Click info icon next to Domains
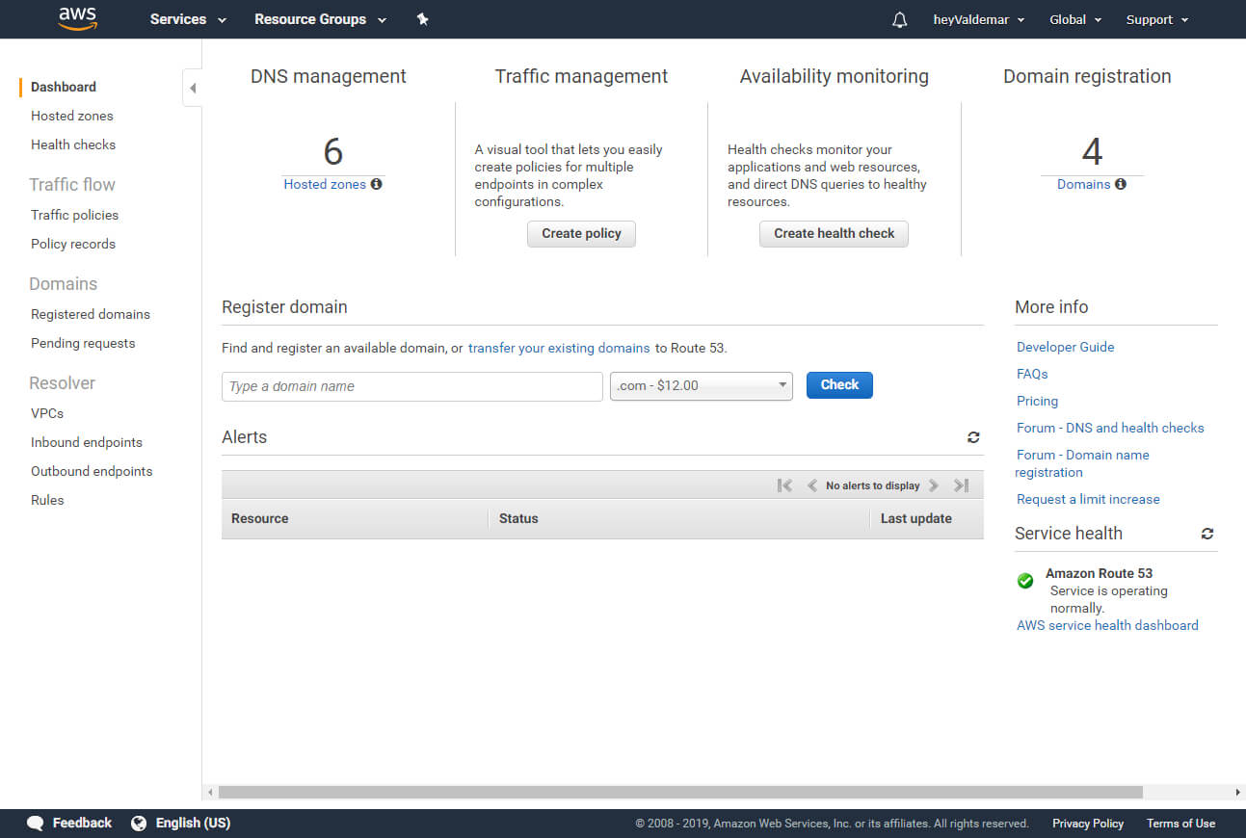 coord(1121,184)
